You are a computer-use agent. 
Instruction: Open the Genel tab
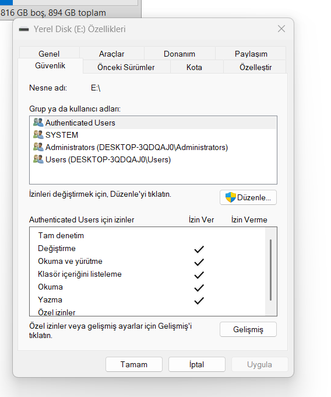(49, 54)
